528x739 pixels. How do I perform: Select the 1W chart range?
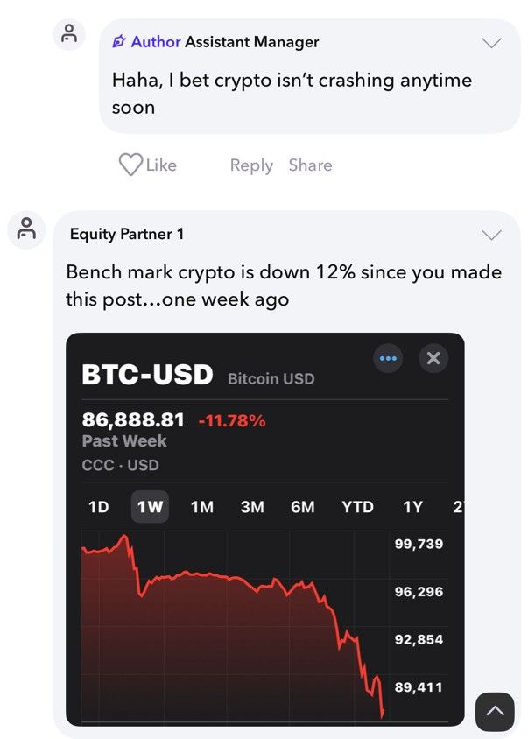click(150, 507)
